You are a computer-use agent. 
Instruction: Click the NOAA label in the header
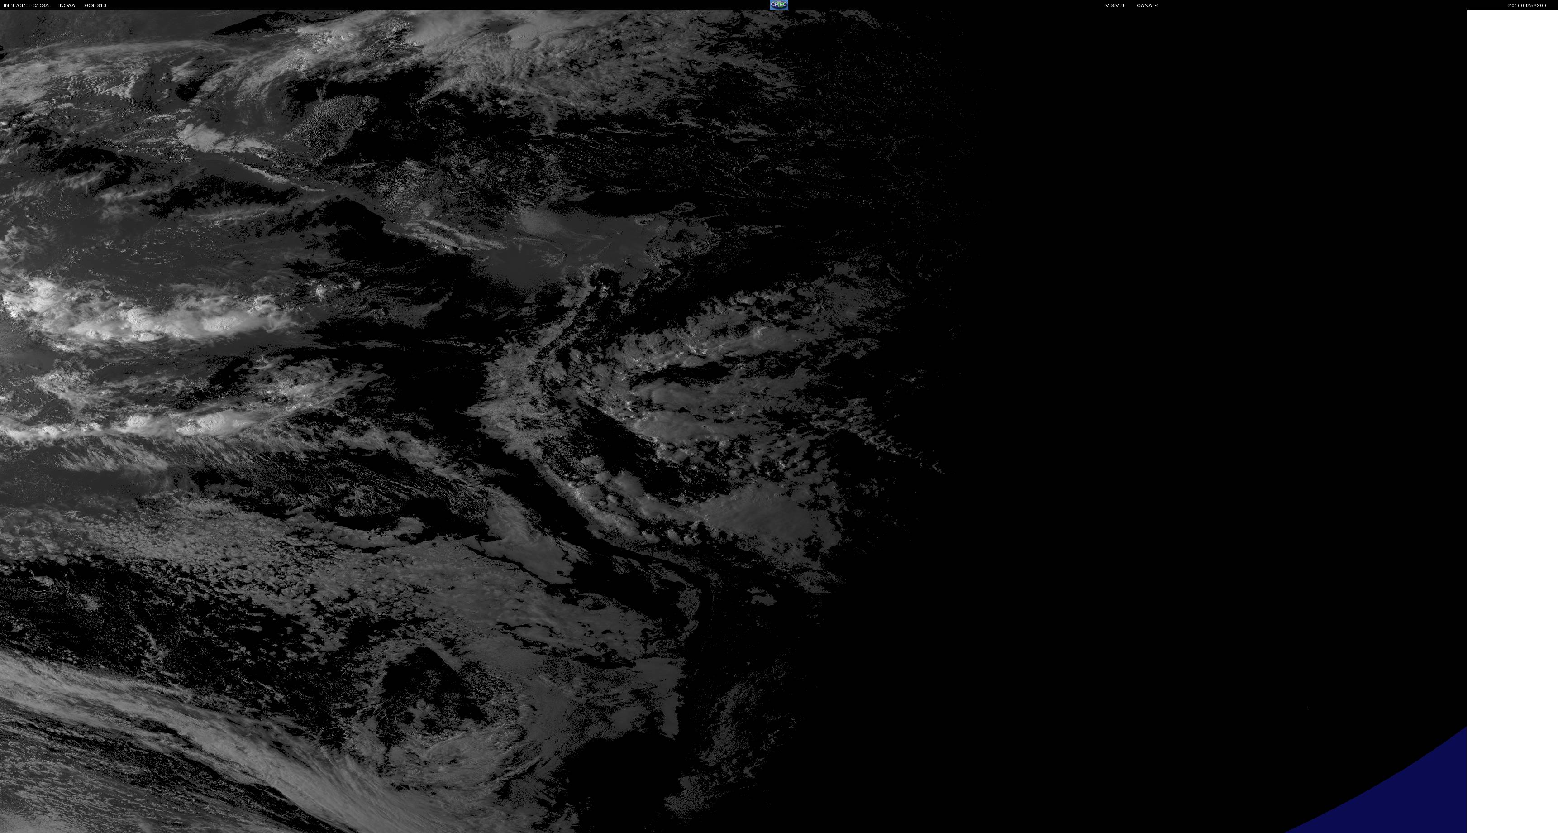pos(67,5)
